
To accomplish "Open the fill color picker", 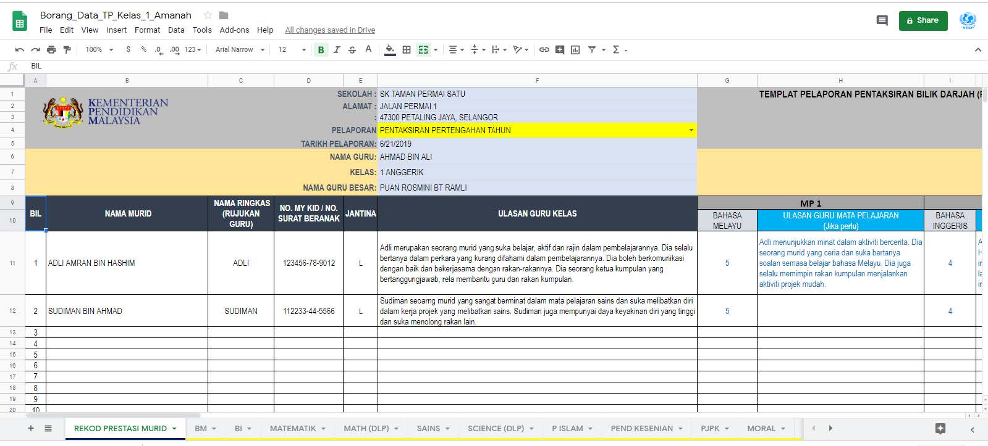I will coord(390,50).
